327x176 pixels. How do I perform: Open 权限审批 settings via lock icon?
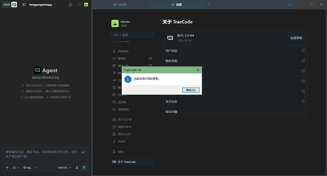click(x=114, y=51)
